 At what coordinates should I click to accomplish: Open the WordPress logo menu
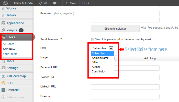point(5,3)
